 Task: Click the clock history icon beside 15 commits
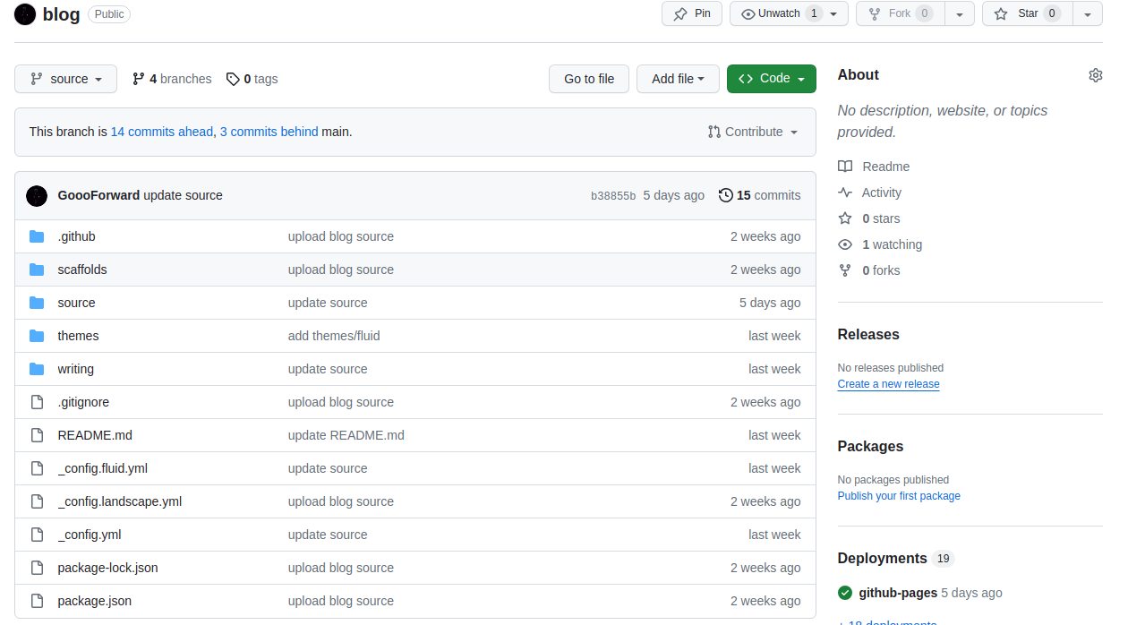pos(726,195)
